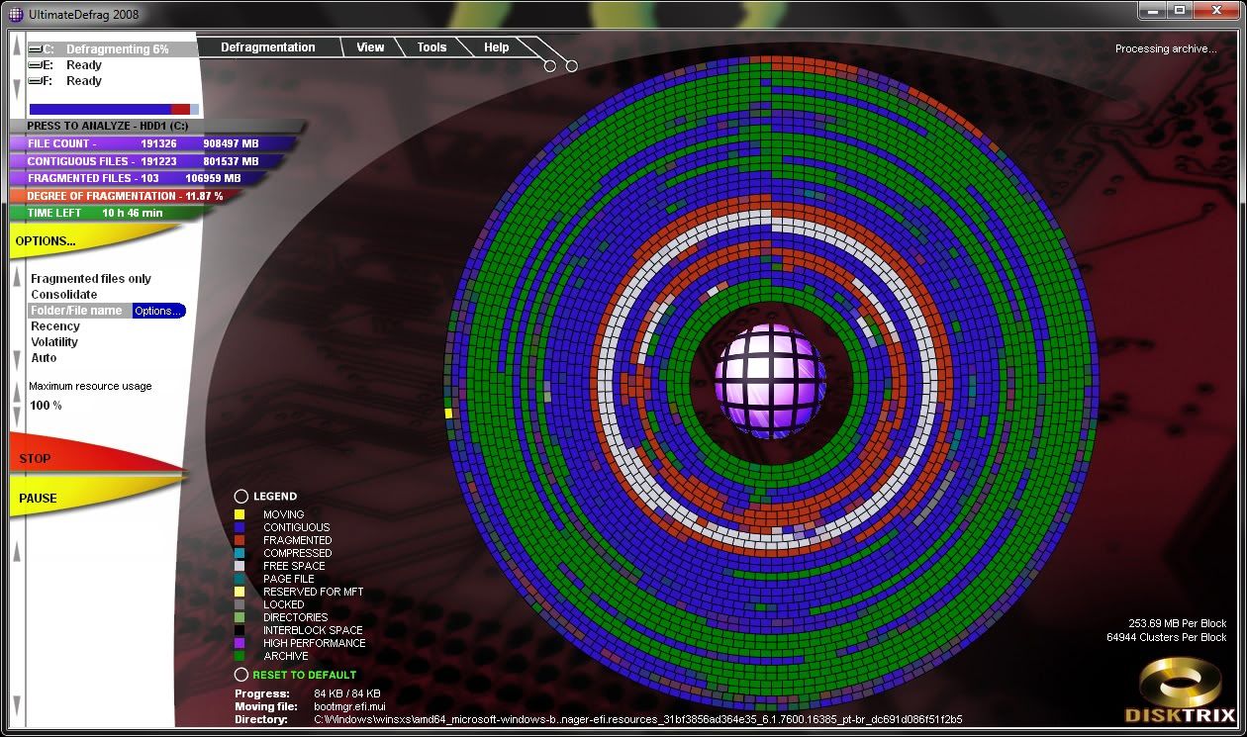Image resolution: width=1247 pixels, height=737 pixels.
Task: Click the drive C: progress bar
Action: (x=114, y=109)
